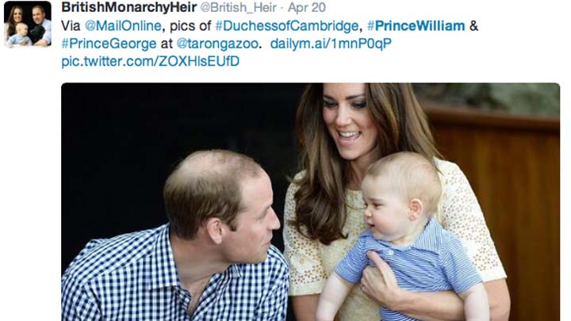This screenshot has height=321, width=571.
Task: Open the Apr 20 tweet timestamp
Action: (x=307, y=7)
